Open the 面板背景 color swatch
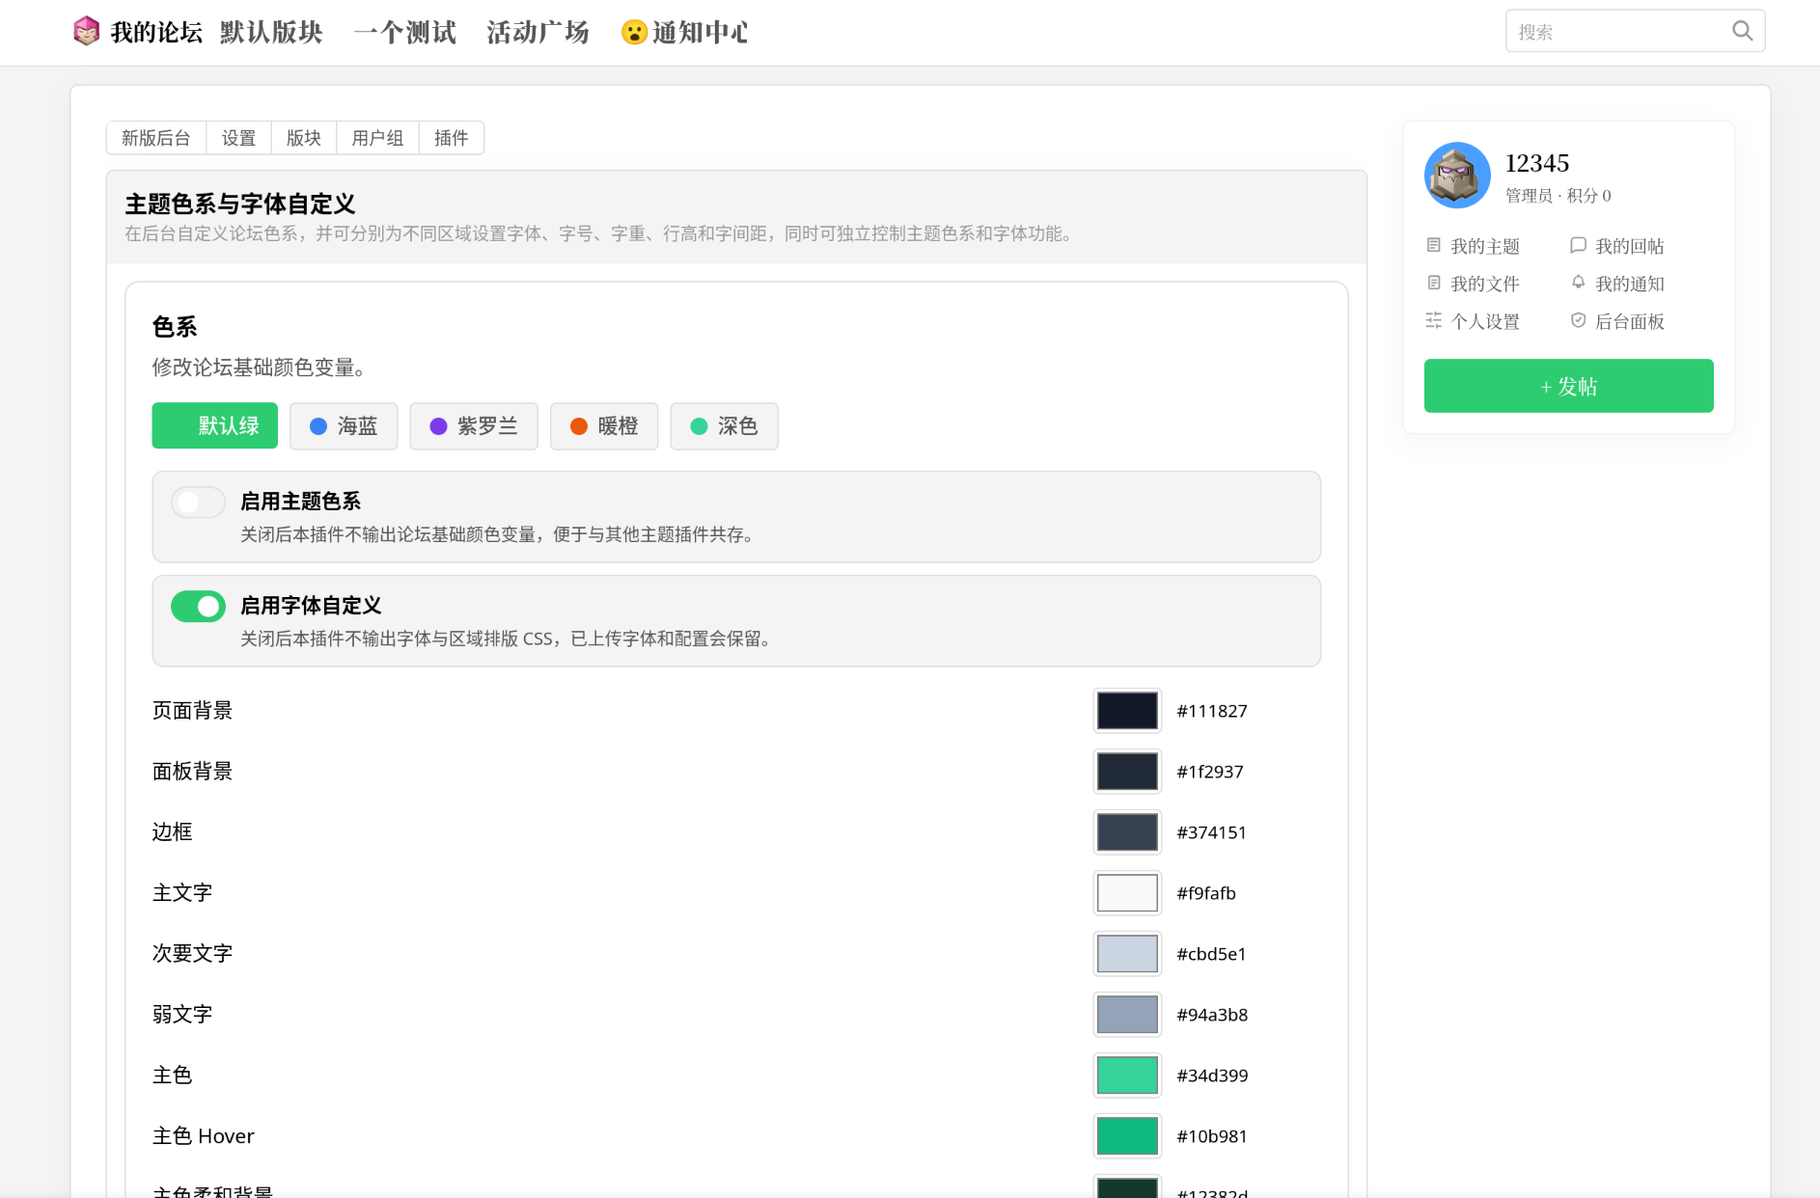Viewport: 1820px width, 1198px height. pyautogui.click(x=1127, y=772)
